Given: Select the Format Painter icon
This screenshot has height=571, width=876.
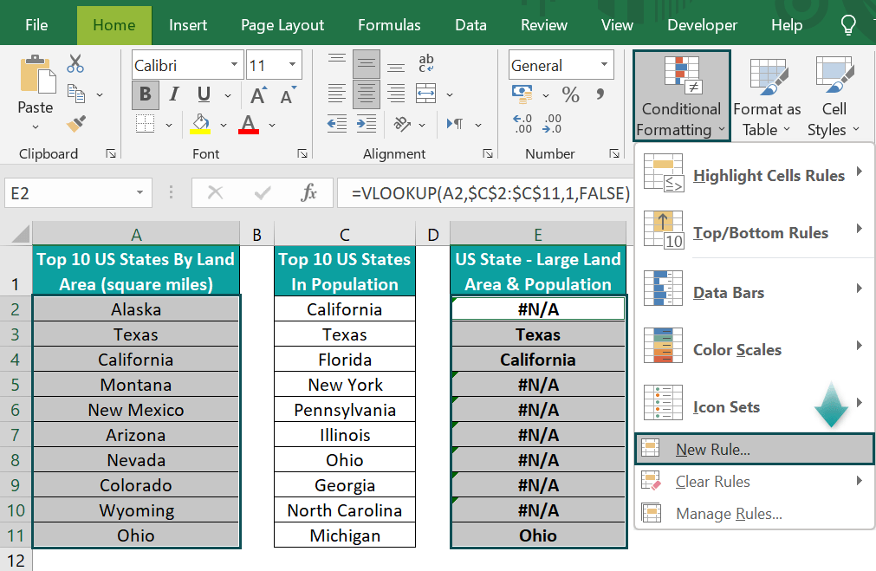Looking at the screenshot, I should point(76,124).
